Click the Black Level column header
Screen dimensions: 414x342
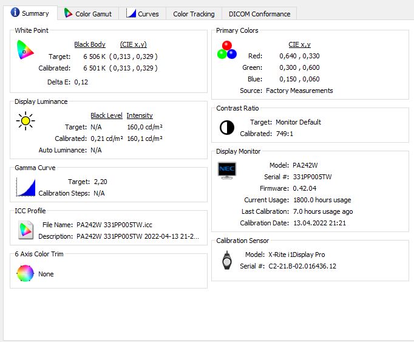[106, 115]
